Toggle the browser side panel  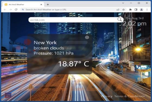click(136, 9)
